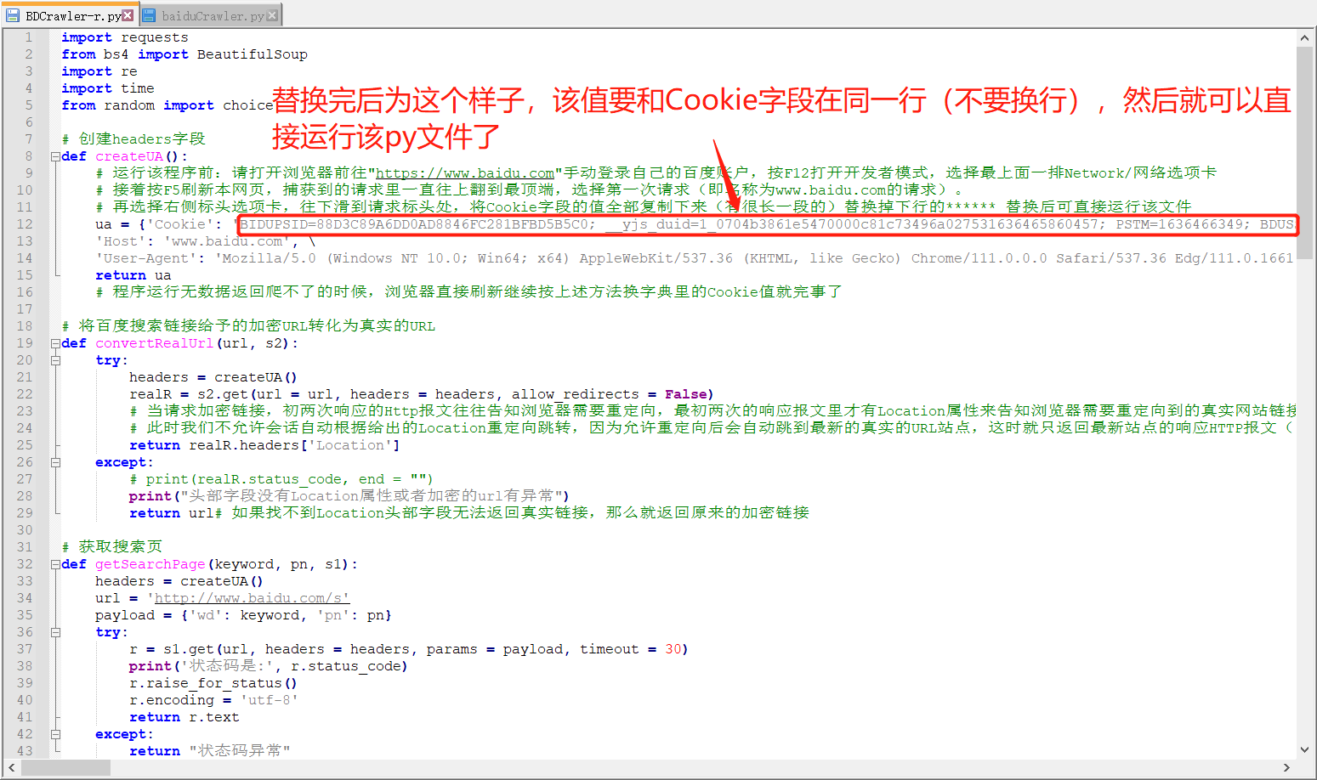
Task: Click 'return ua' on line 15
Action: click(133, 275)
